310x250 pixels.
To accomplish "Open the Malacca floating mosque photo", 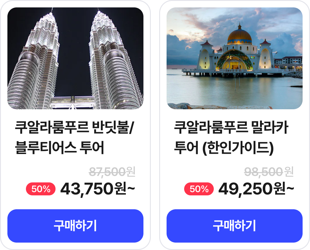I will (234, 58).
